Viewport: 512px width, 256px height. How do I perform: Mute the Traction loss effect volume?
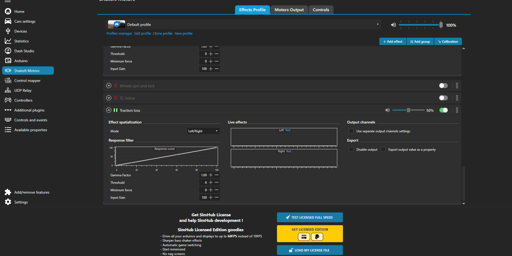pyautogui.click(x=387, y=110)
